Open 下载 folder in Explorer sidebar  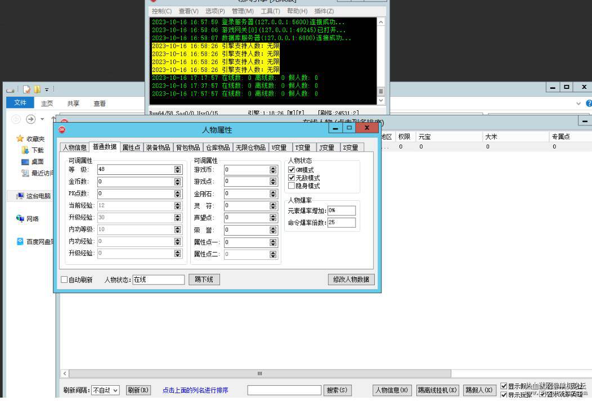pos(33,150)
